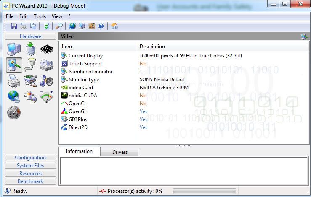Click the Item column header
The width and height of the screenshot is (311, 197).
click(x=98, y=47)
